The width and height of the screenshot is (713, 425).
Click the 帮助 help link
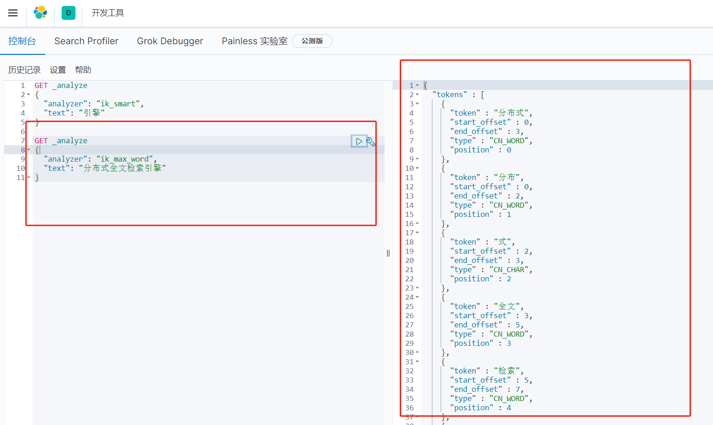83,70
